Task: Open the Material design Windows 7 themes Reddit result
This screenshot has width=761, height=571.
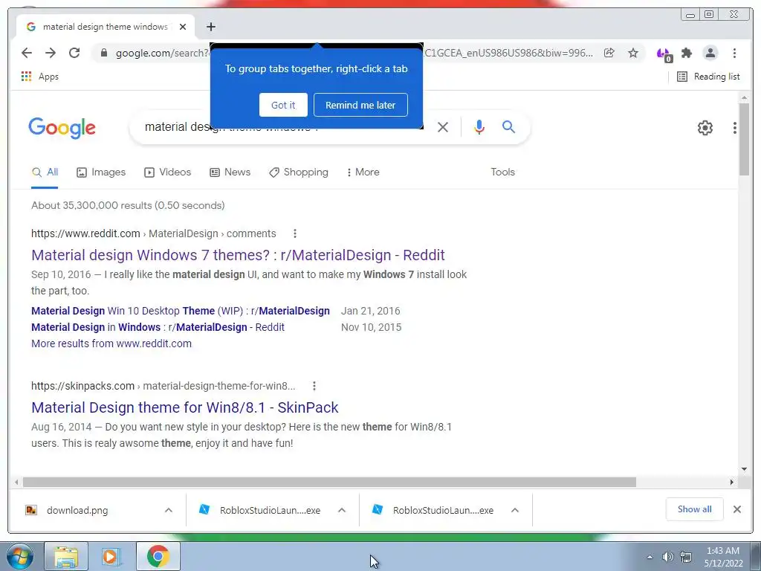Action: 238,255
